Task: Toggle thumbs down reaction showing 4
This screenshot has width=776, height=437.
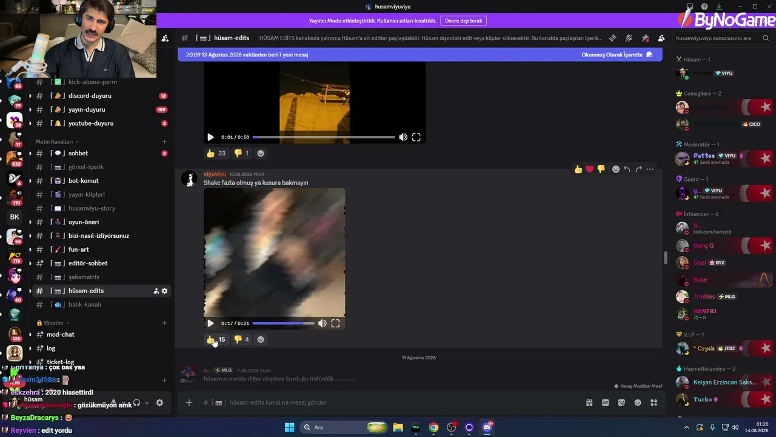Action: point(241,339)
